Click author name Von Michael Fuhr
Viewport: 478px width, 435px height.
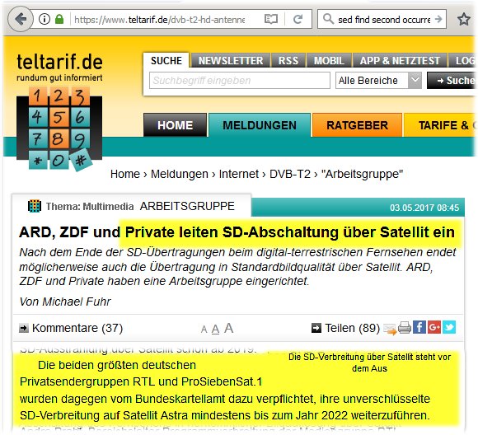click(x=65, y=302)
